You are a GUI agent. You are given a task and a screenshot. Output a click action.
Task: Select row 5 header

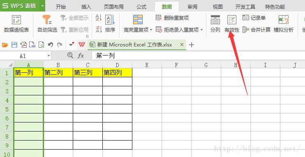click(7, 109)
